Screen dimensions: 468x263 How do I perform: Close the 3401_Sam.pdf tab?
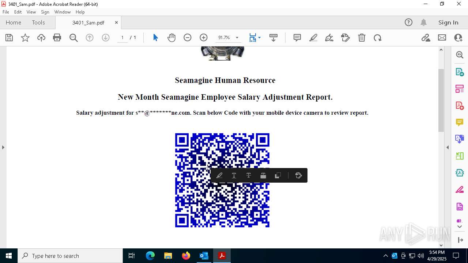point(116,22)
